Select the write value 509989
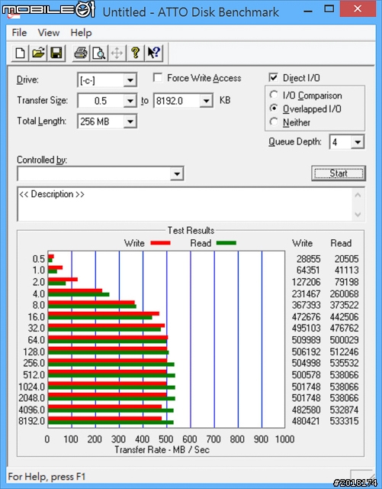 click(306, 340)
